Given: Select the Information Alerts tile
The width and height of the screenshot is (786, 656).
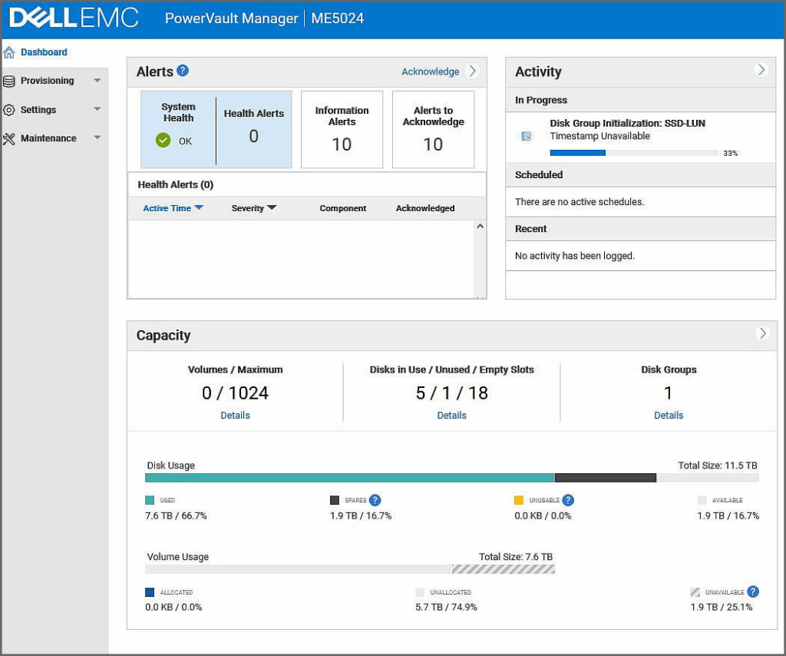Looking at the screenshot, I should pos(342,129).
